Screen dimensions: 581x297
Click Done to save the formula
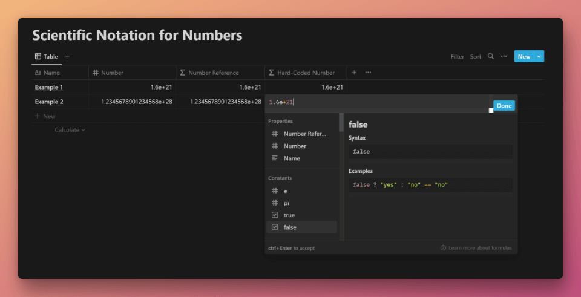point(504,106)
